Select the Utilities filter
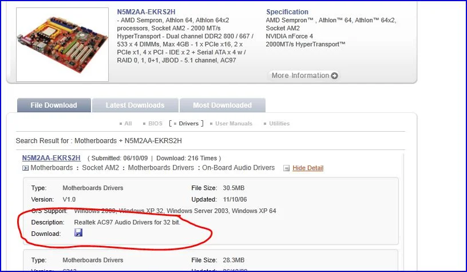The width and height of the screenshot is (467, 272). (x=279, y=123)
